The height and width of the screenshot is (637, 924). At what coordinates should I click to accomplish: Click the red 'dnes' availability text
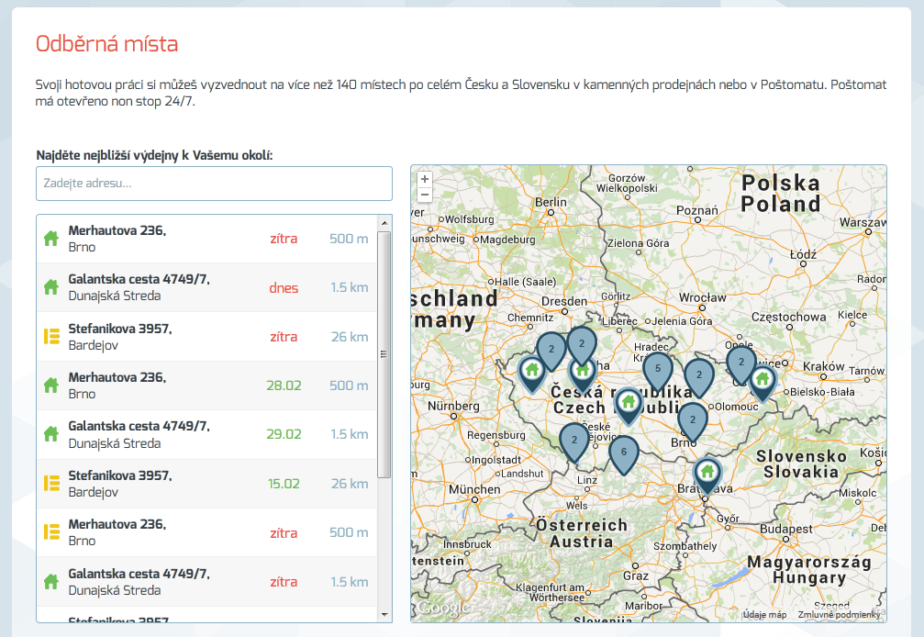click(284, 287)
